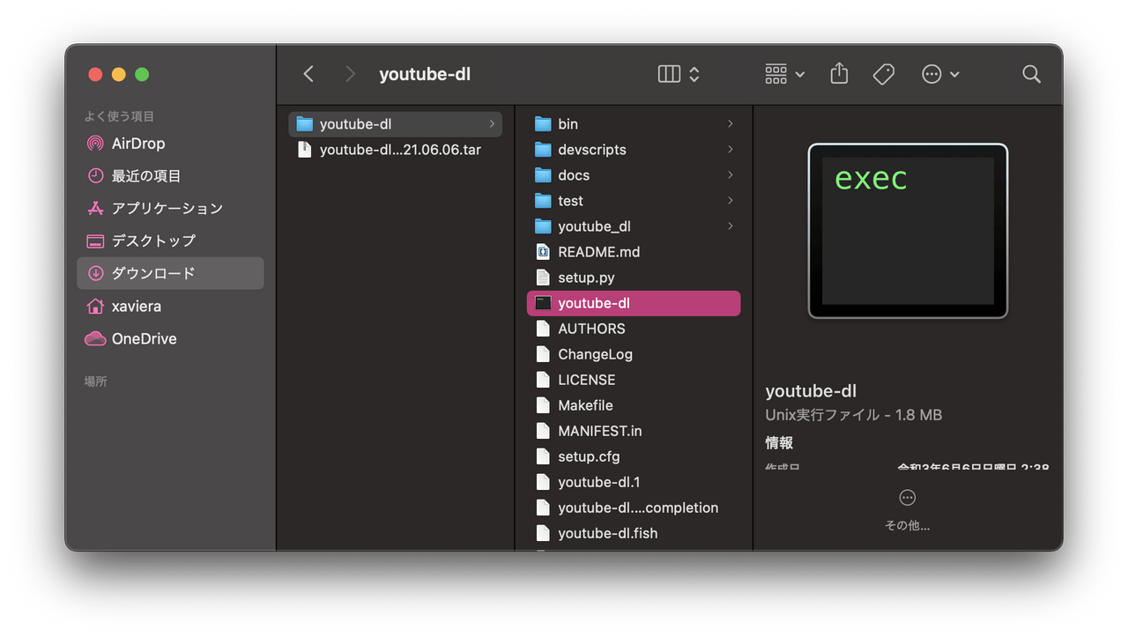Click the tag icon in toolbar
The width and height of the screenshot is (1128, 637).
(x=884, y=74)
